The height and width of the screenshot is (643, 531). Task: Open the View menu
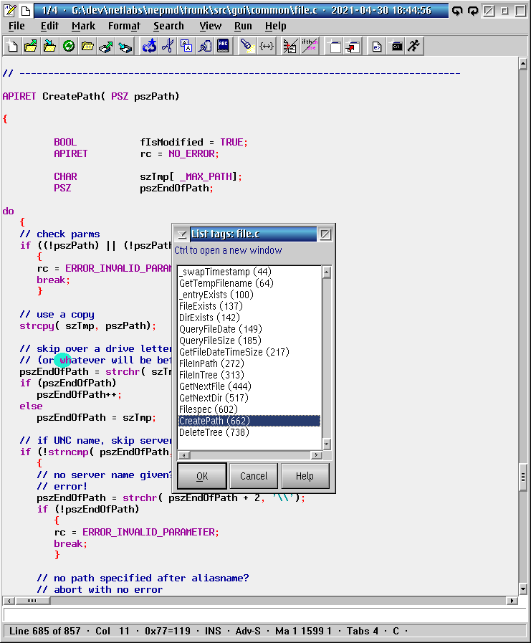point(211,27)
